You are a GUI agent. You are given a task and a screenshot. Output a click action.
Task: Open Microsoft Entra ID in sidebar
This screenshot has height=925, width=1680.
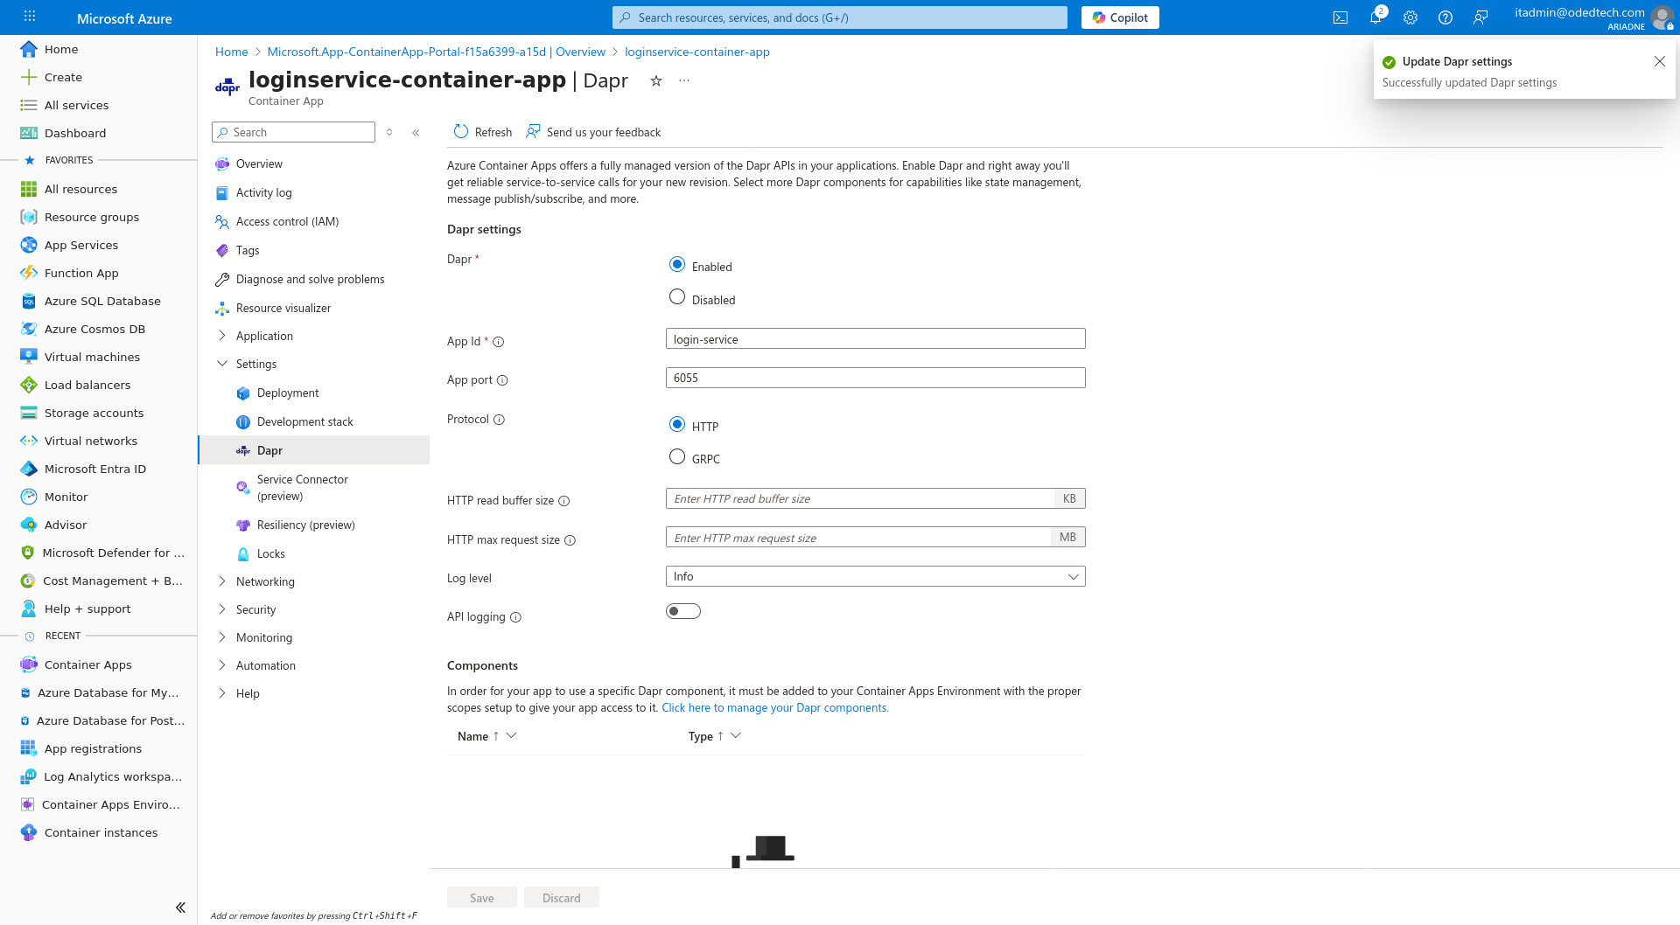pos(94,469)
